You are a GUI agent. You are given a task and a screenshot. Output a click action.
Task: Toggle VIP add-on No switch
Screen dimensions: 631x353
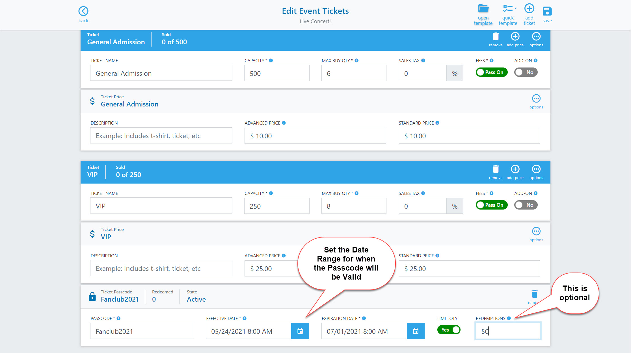tap(526, 205)
